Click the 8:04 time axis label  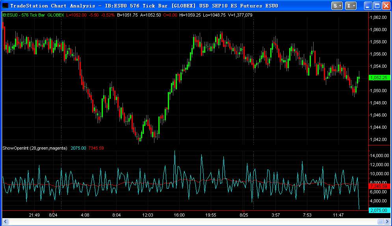[117, 215]
